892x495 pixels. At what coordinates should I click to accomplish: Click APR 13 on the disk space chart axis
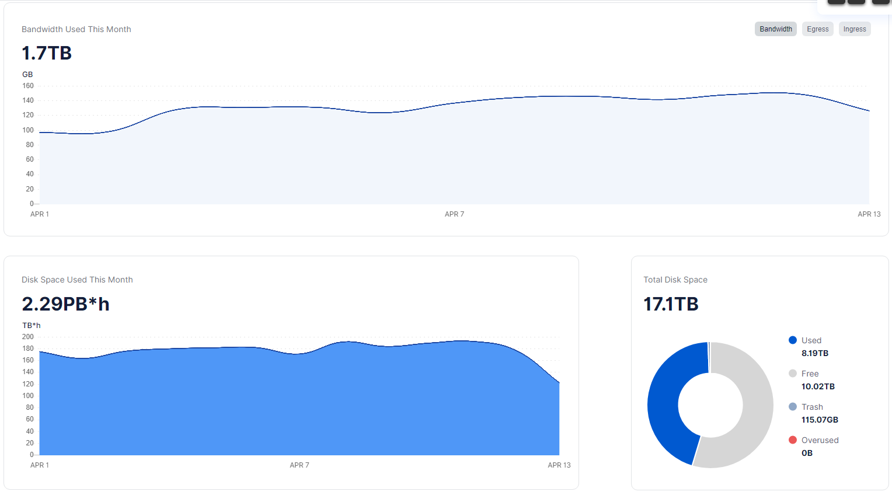(x=559, y=465)
